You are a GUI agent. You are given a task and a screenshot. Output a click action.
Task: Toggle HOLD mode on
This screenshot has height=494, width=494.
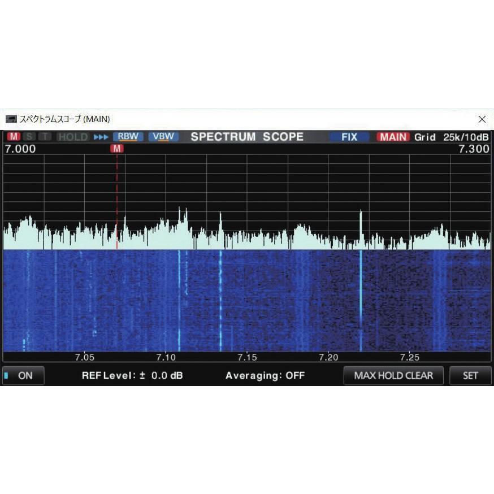(72, 137)
